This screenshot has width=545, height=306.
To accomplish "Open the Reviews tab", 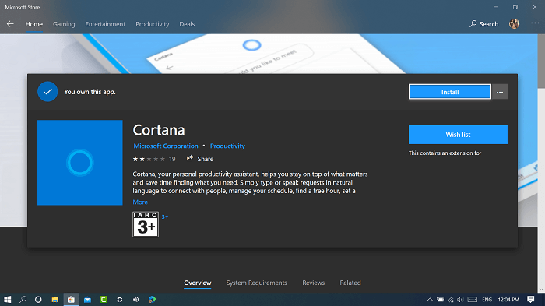I will [x=313, y=283].
